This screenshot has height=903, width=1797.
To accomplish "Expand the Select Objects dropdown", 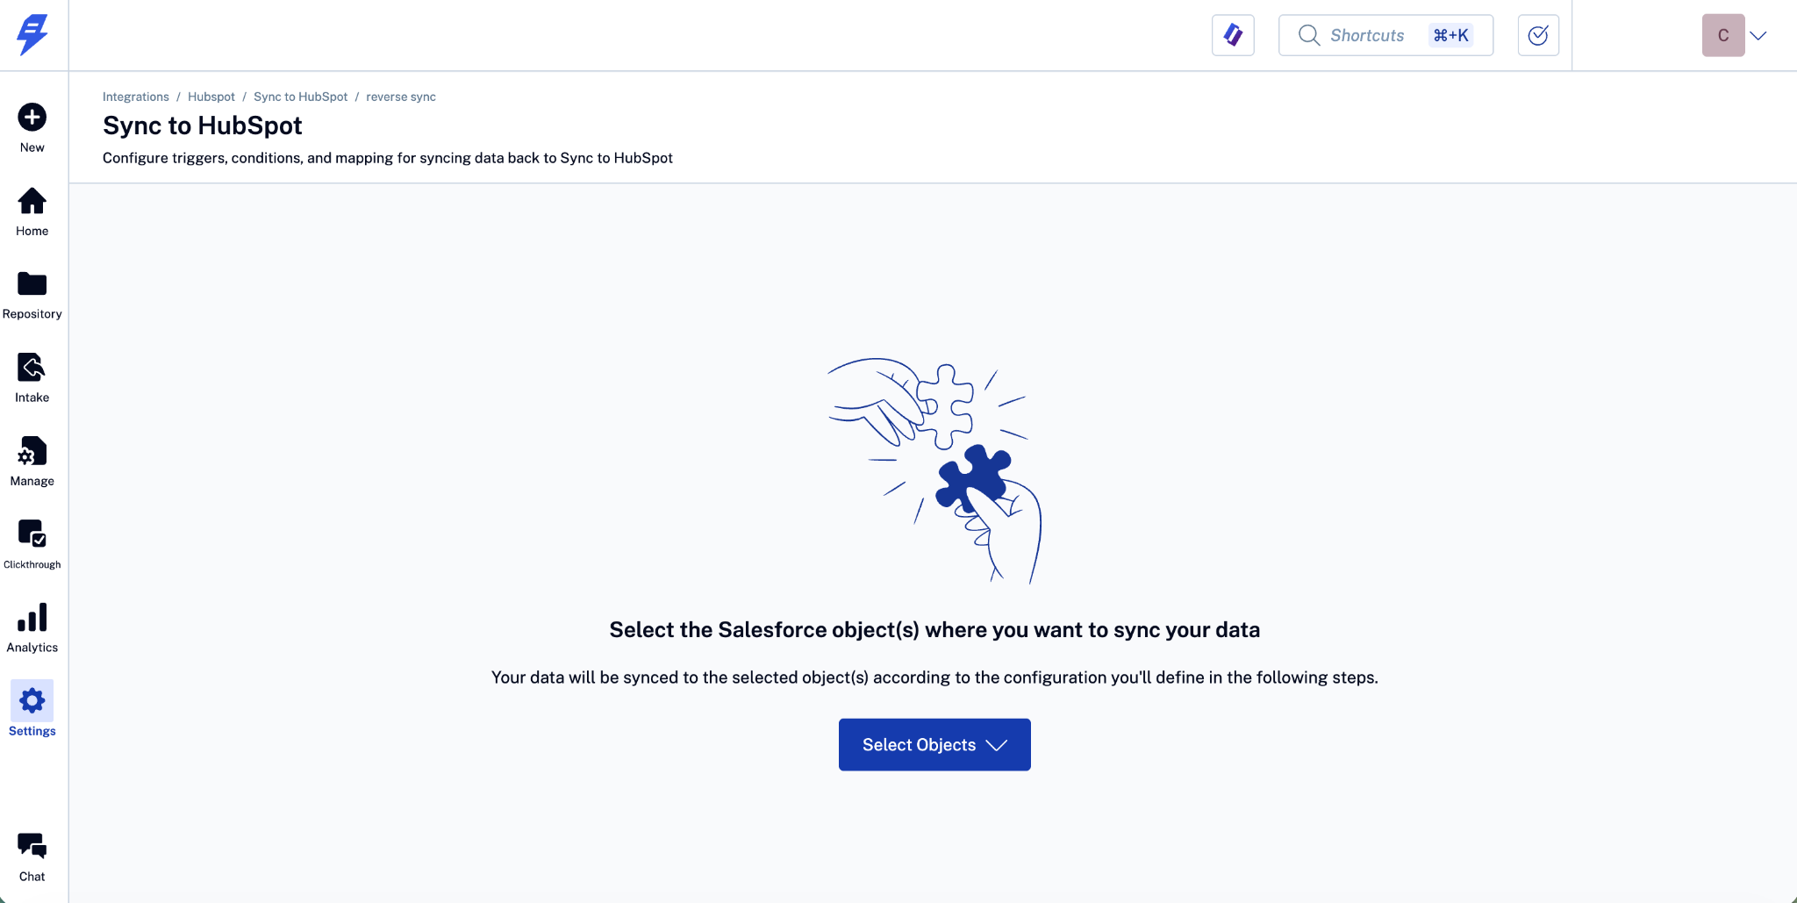I will pyautogui.click(x=934, y=745).
